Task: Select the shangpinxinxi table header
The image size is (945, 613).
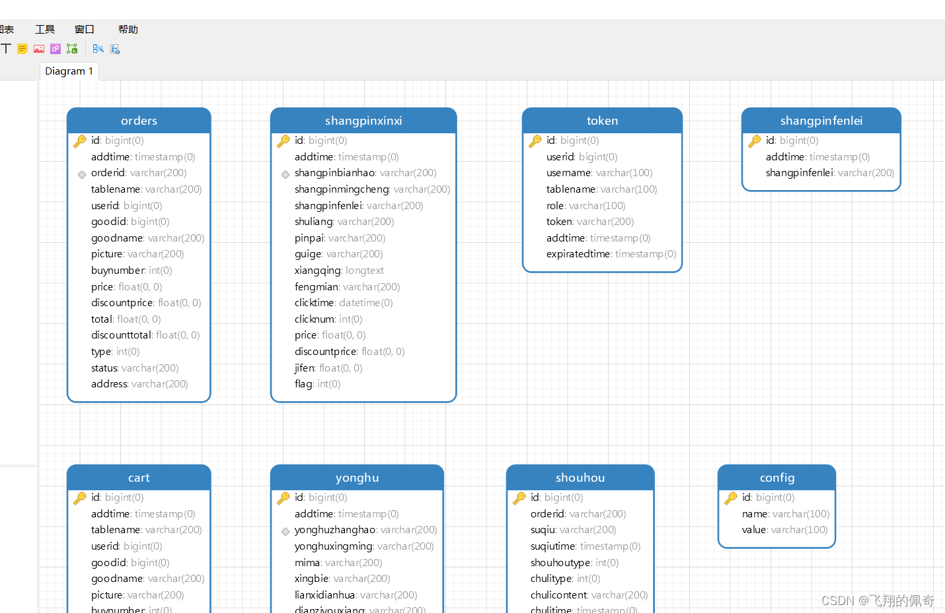Action: point(363,121)
